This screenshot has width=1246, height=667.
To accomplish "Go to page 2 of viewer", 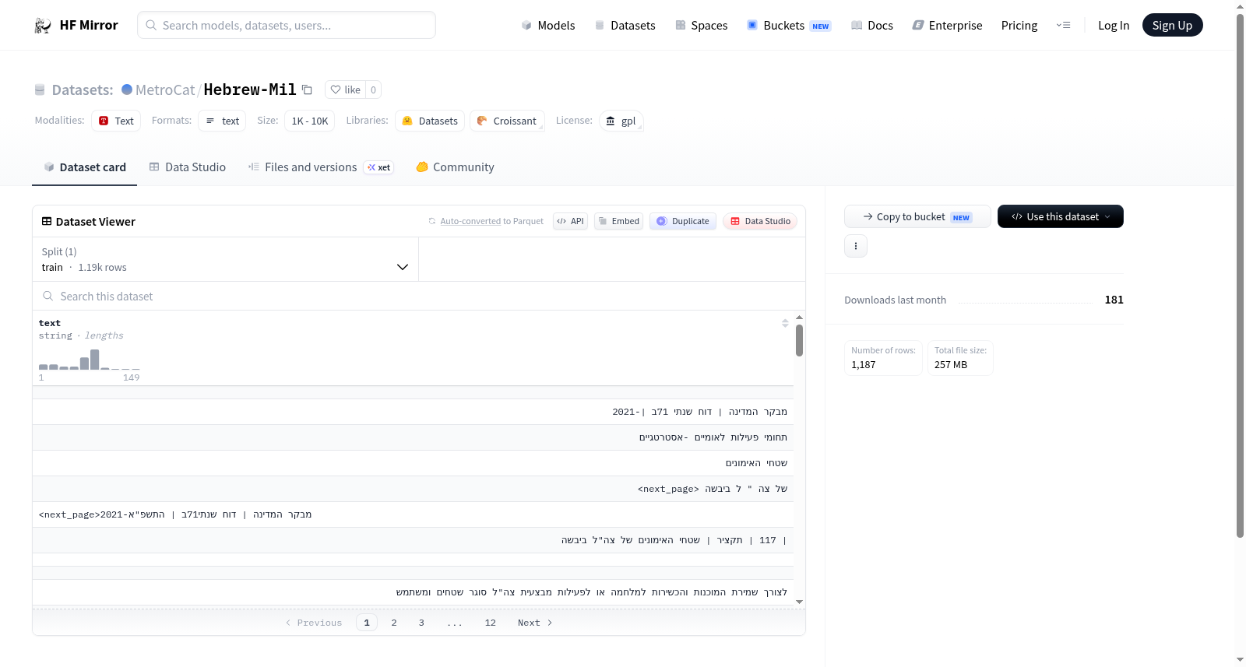I will click(x=394, y=623).
